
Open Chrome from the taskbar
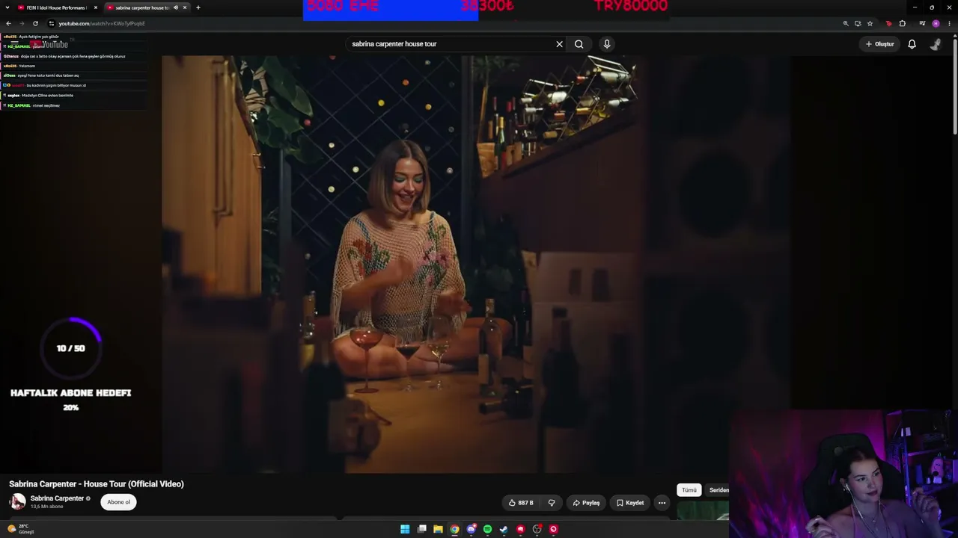pos(454,529)
